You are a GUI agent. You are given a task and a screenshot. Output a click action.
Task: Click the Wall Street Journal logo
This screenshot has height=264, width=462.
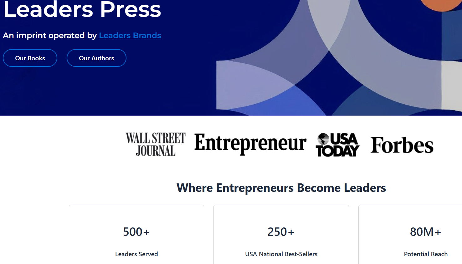pos(156,144)
